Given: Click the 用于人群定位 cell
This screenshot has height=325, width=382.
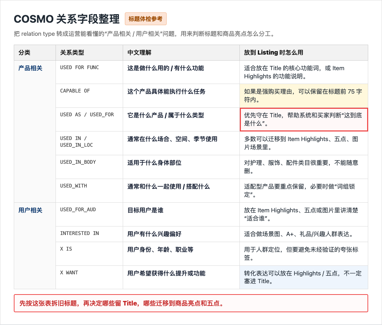Looking at the screenshot, I should (x=304, y=254).
